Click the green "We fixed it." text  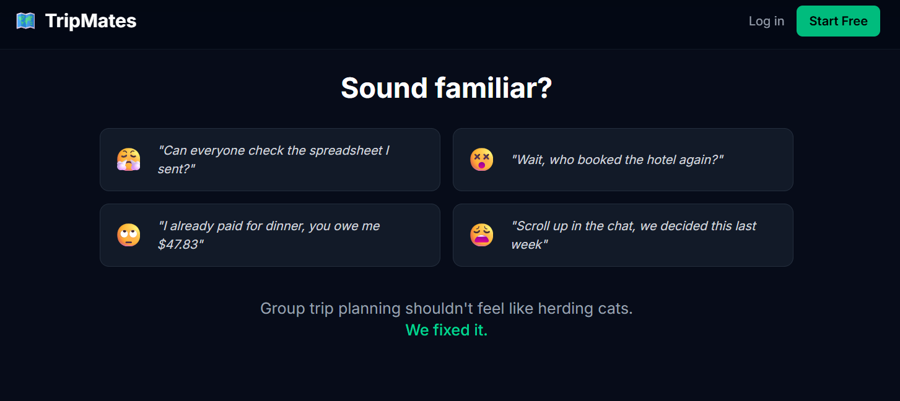point(446,330)
